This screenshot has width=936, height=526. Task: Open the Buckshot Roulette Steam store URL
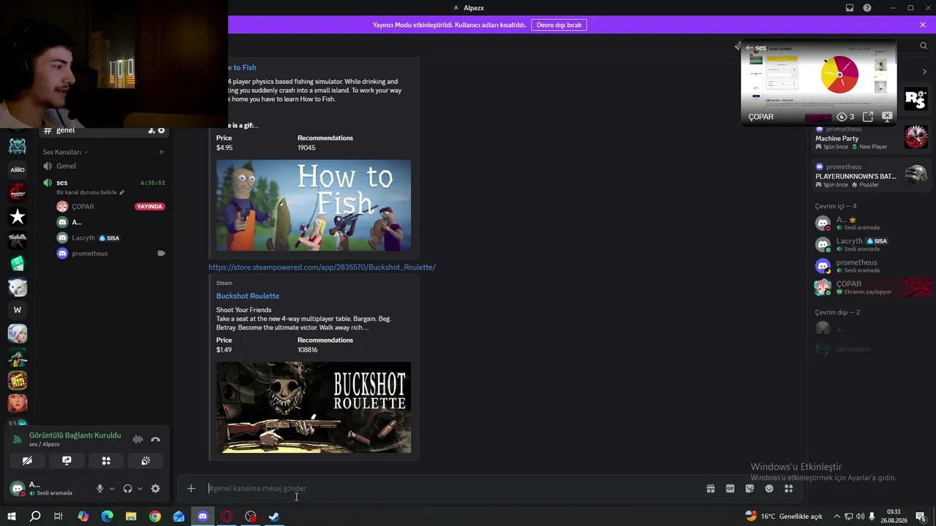[x=322, y=267]
